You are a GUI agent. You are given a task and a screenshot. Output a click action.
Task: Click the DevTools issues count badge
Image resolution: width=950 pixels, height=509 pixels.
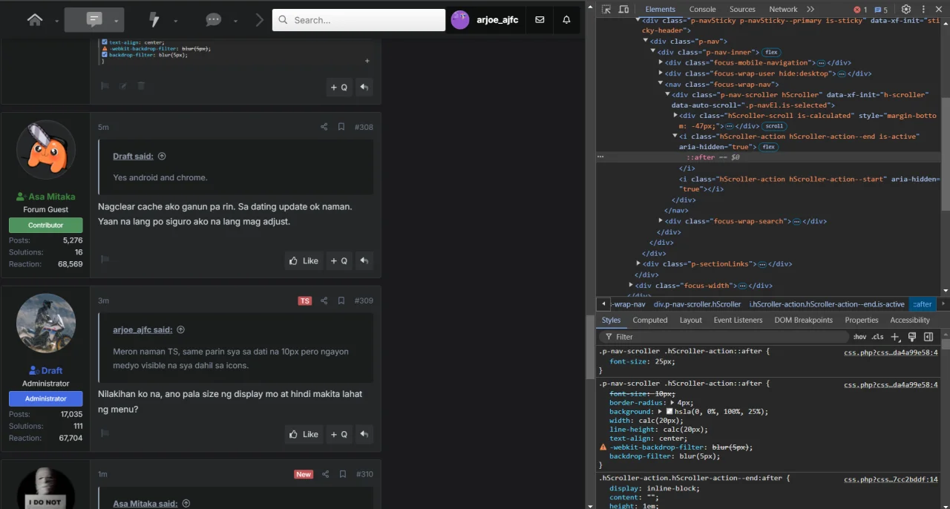click(x=881, y=10)
